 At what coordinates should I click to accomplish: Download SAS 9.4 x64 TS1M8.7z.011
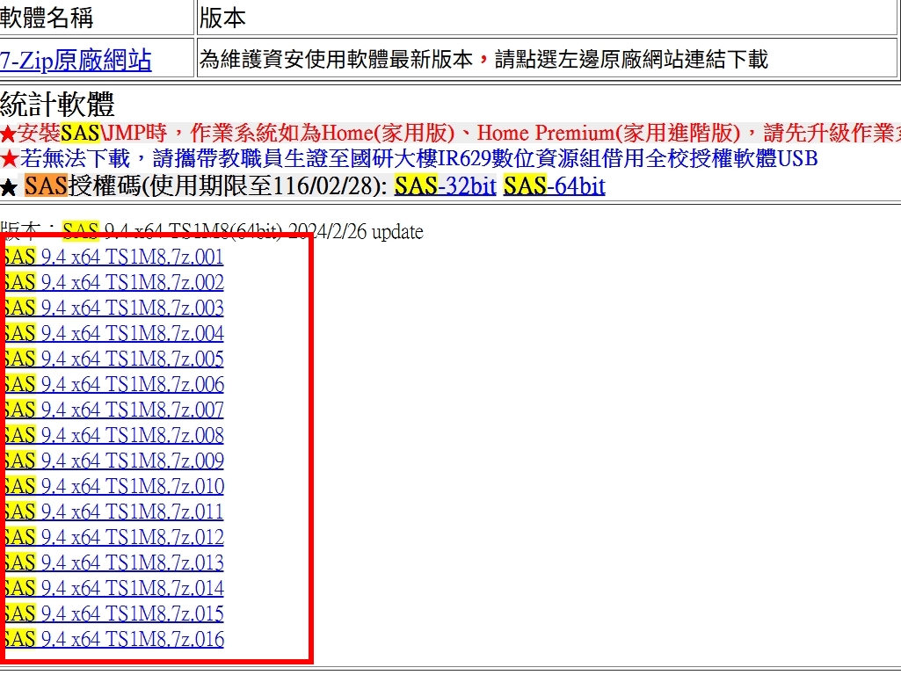tap(114, 512)
